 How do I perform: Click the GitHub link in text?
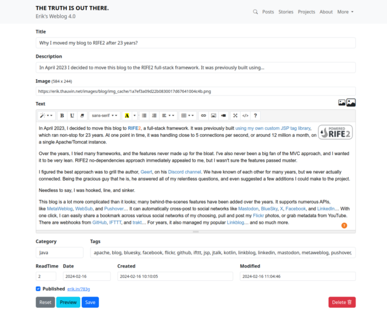[x=99, y=222]
